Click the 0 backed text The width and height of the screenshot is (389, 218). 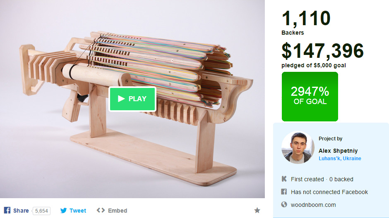pyautogui.click(x=341, y=179)
